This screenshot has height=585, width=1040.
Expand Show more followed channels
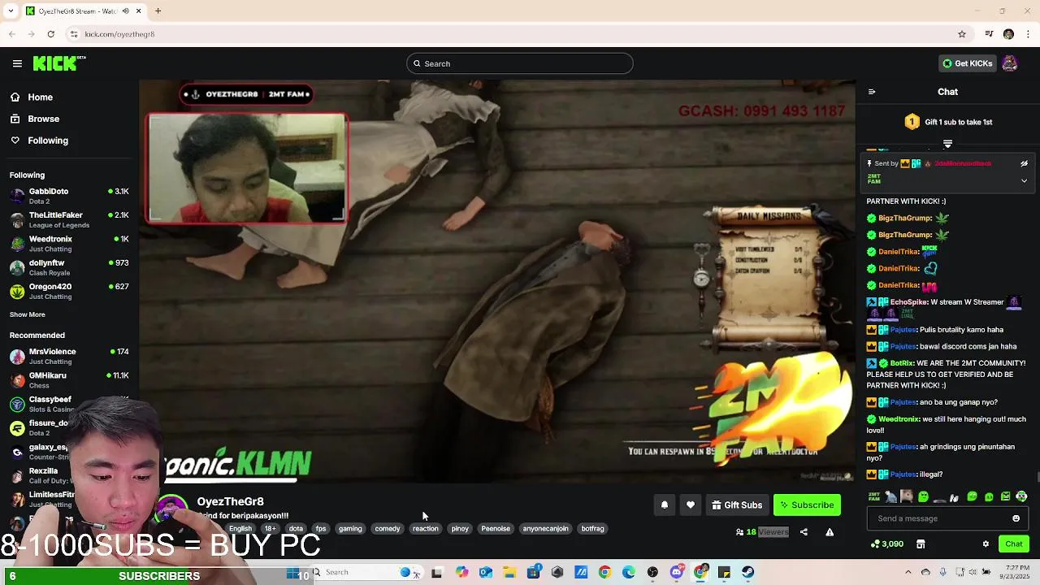28,314
